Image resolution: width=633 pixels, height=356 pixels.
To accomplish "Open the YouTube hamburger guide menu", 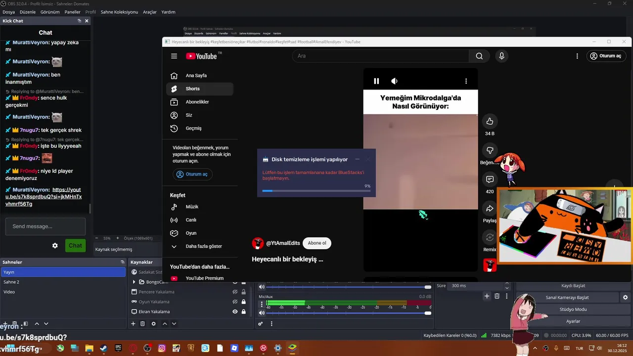I will [x=174, y=56].
